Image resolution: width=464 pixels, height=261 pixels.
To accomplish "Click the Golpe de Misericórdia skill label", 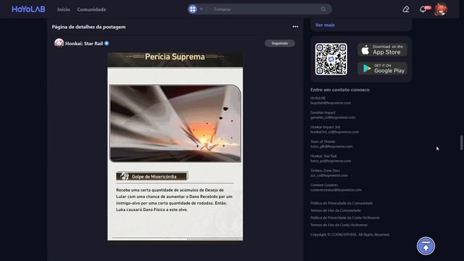I will [x=152, y=176].
